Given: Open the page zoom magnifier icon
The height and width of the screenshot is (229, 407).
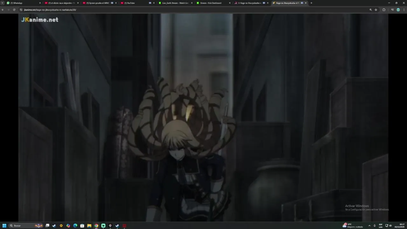Looking at the screenshot, I should (370, 10).
